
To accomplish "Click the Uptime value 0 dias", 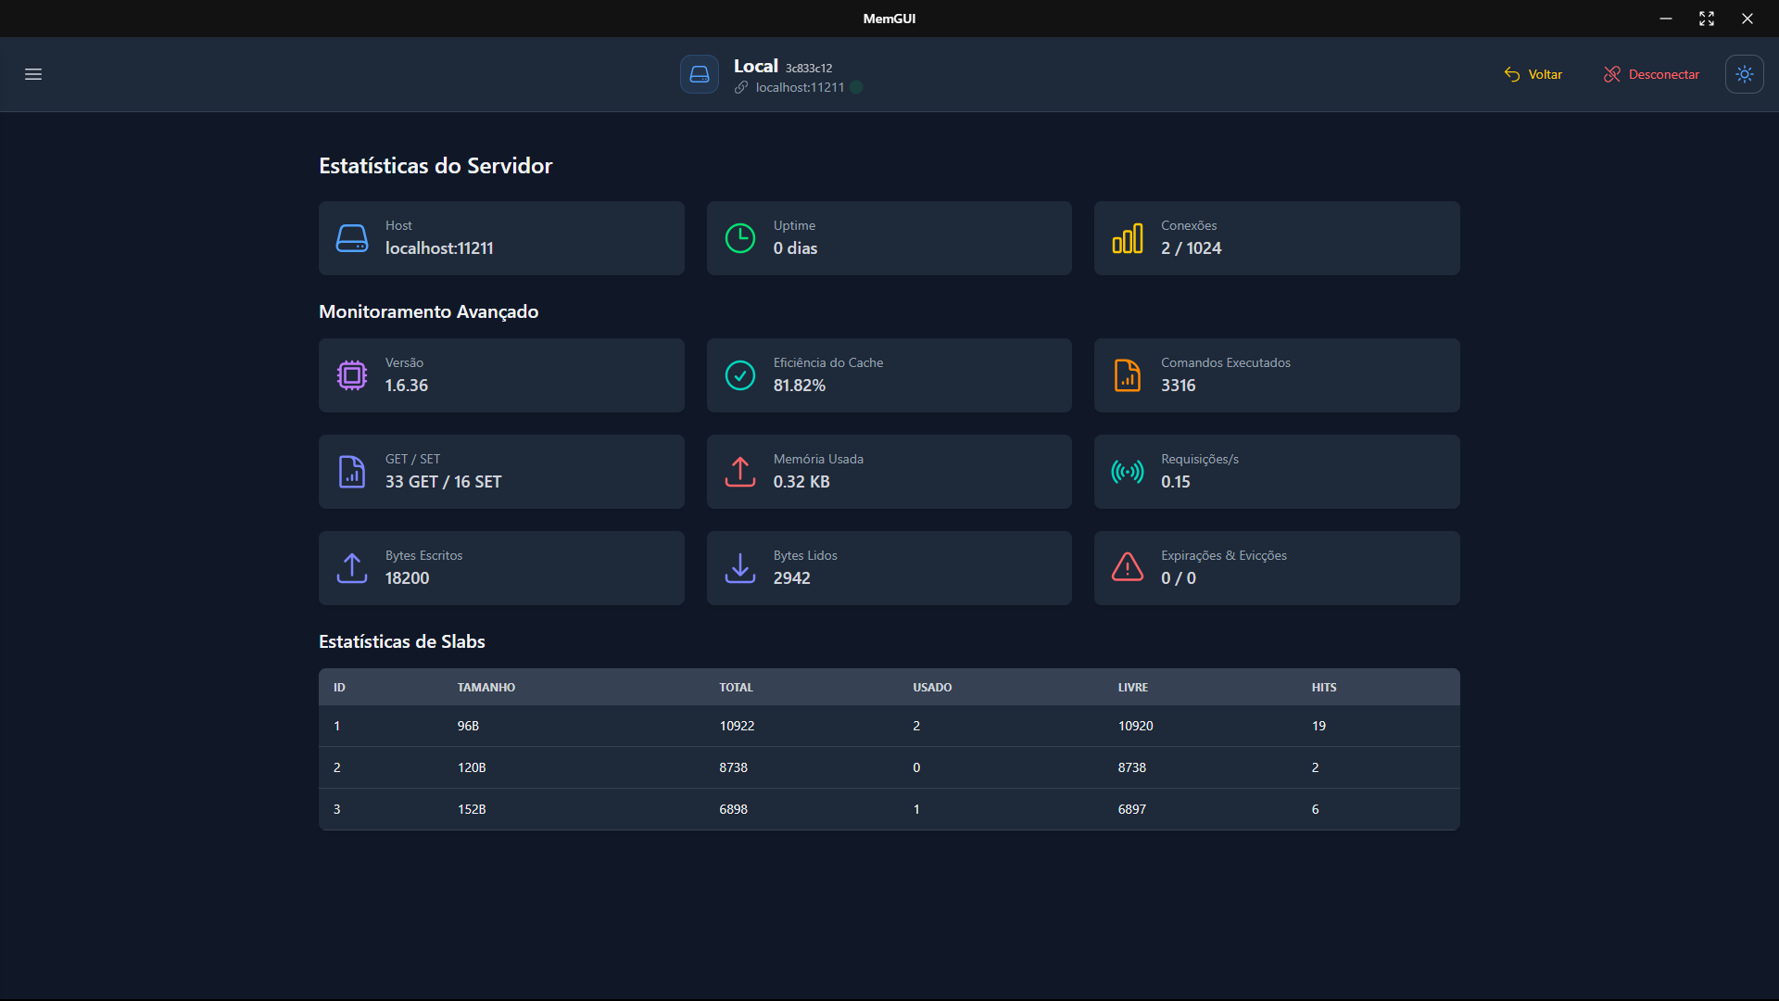I will [795, 248].
